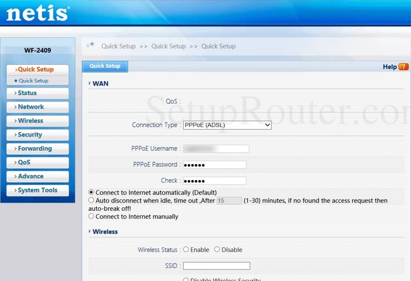Click the breadcrumb plus icon
The image size is (411, 281).
coord(90,45)
